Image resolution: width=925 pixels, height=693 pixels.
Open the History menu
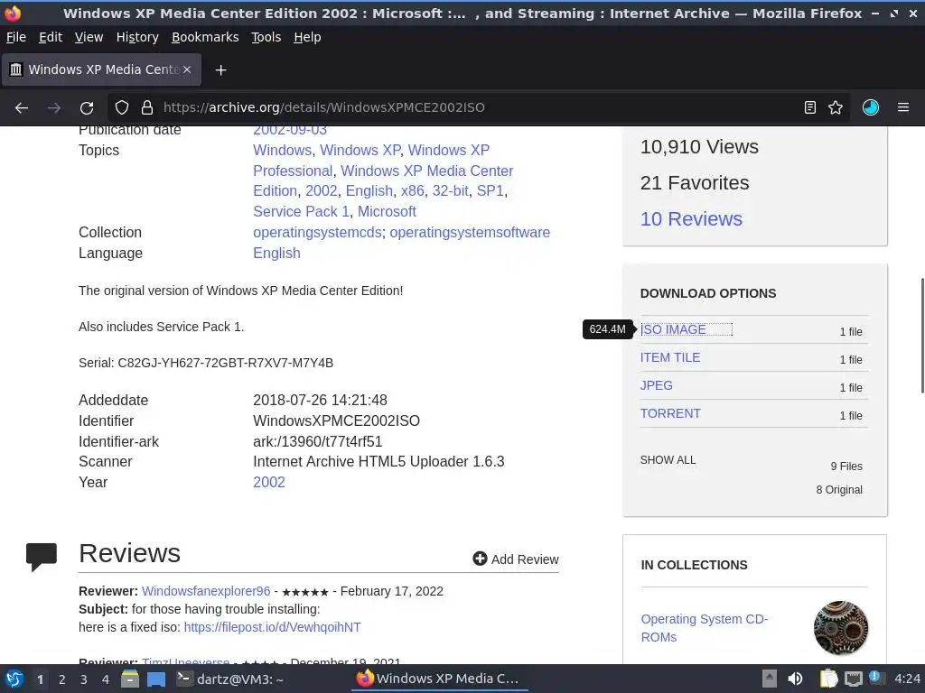[137, 37]
